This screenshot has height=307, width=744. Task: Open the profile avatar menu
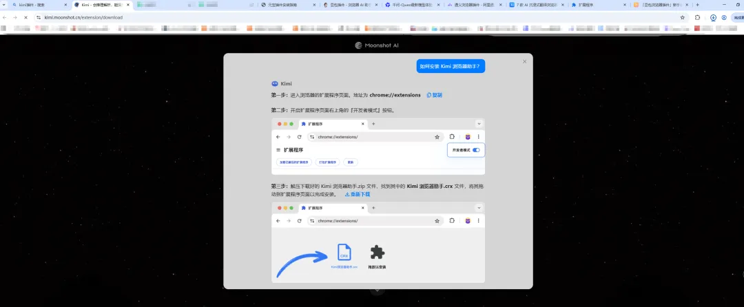[x=724, y=17]
